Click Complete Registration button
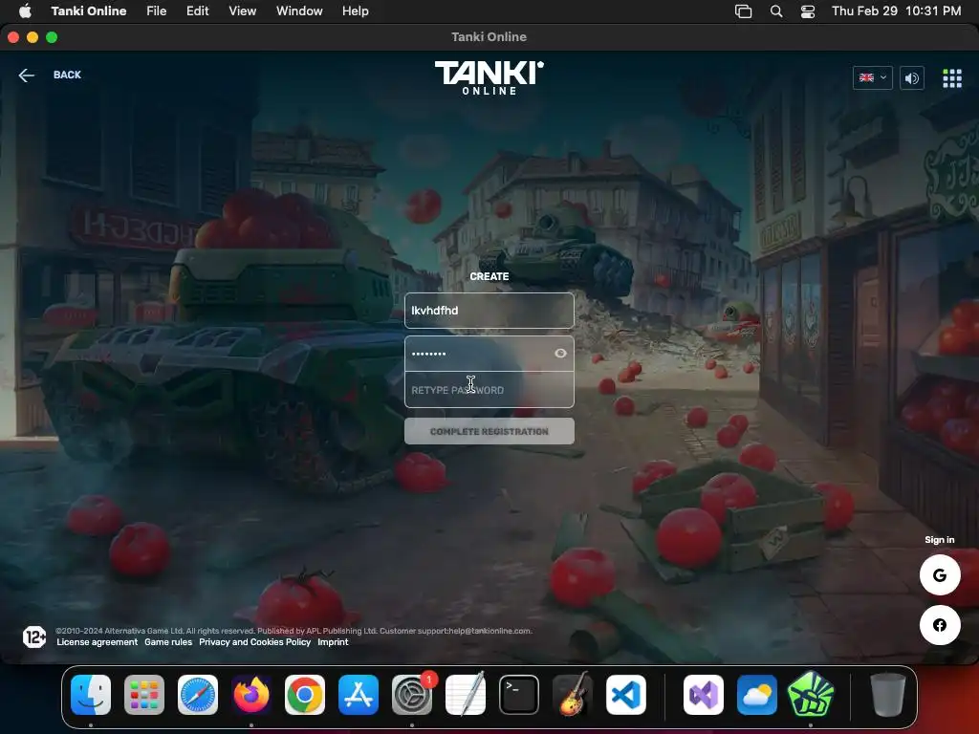The width and height of the screenshot is (979, 734). [489, 431]
